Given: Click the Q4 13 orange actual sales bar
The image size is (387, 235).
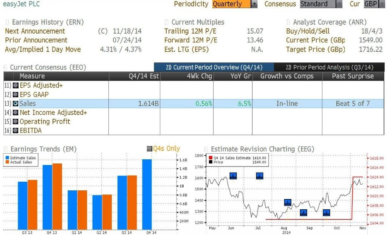Looking at the screenshot, I should tap(57, 196).
